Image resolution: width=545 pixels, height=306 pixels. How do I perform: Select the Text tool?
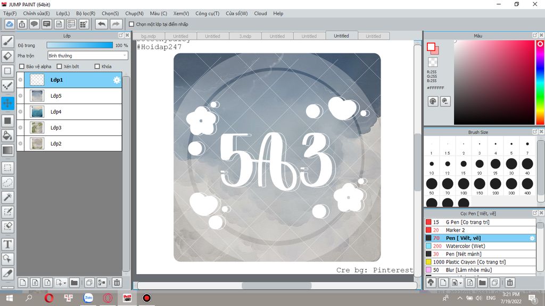(7, 244)
